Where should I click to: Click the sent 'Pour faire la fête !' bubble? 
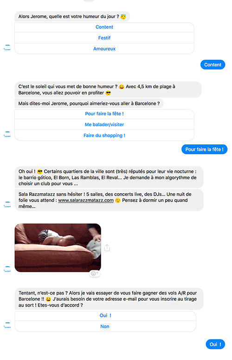coord(204,150)
